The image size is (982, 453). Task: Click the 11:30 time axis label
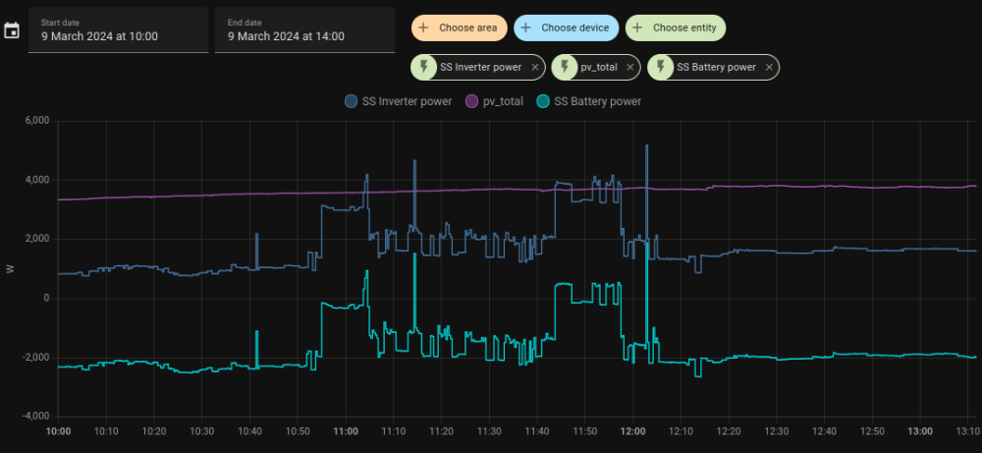489,431
